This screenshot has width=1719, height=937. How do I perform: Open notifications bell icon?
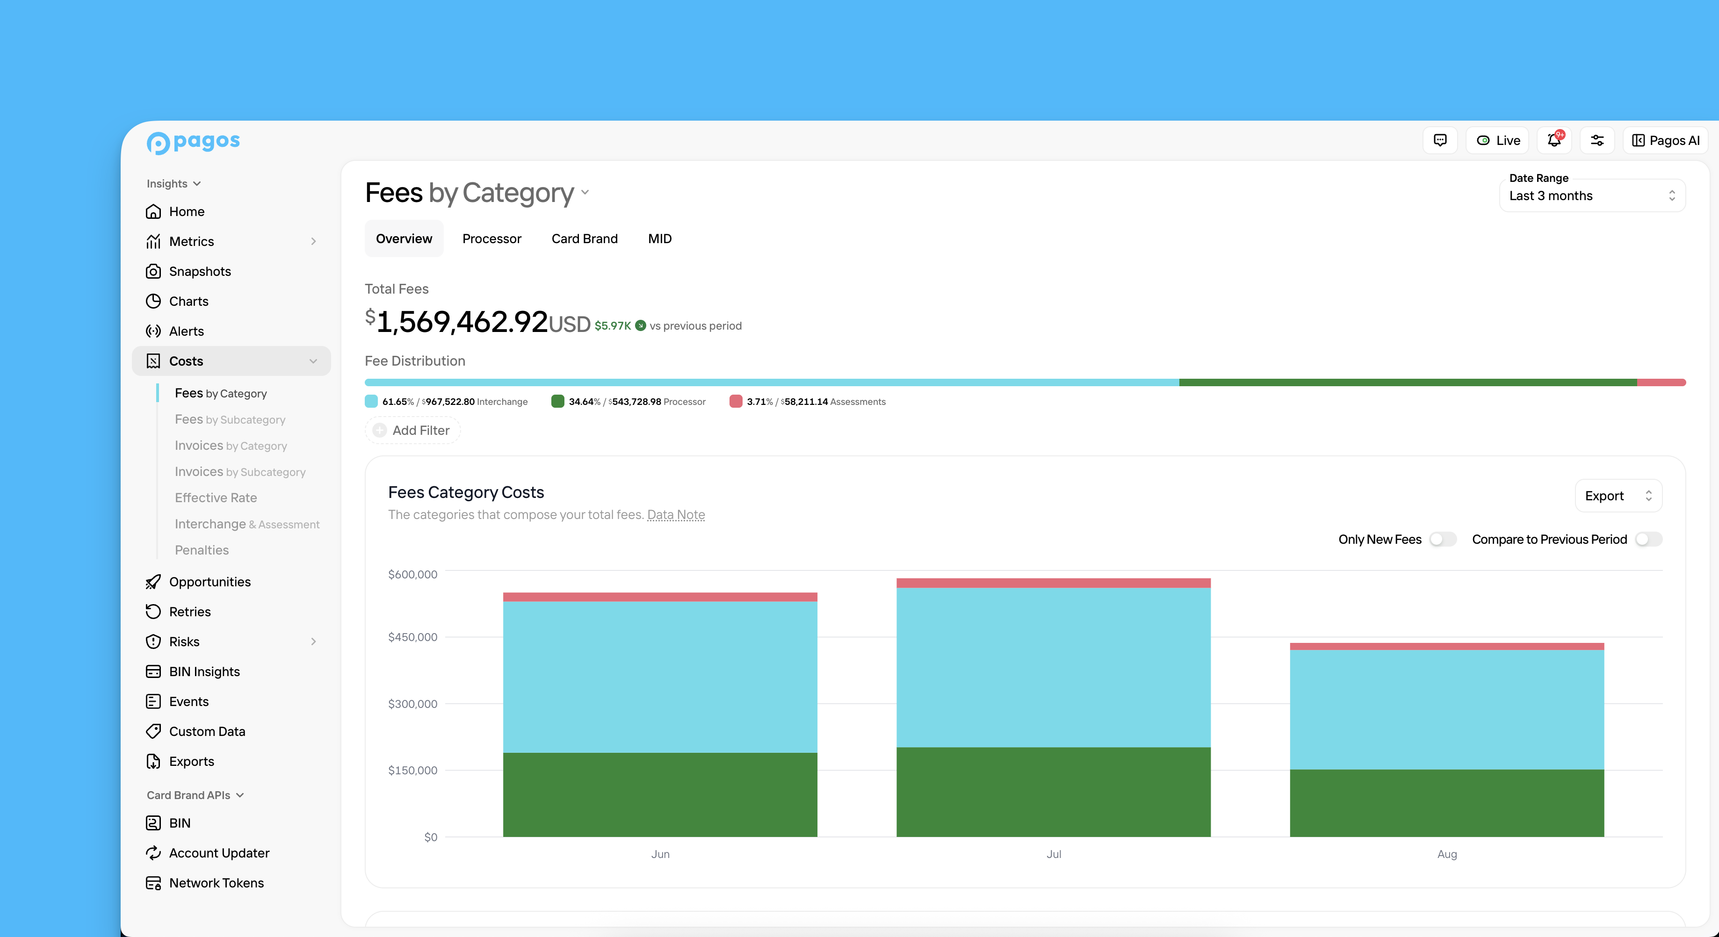[1554, 140]
